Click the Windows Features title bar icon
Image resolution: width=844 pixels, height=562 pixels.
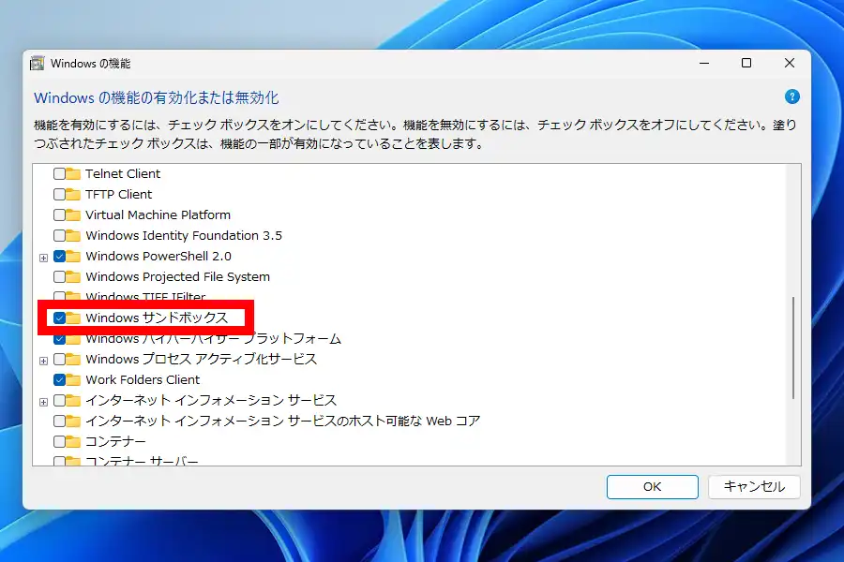[38, 64]
